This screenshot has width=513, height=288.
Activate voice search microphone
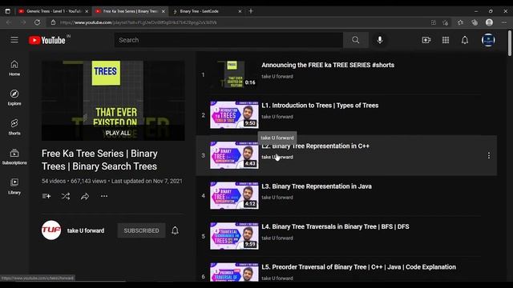[x=380, y=40]
